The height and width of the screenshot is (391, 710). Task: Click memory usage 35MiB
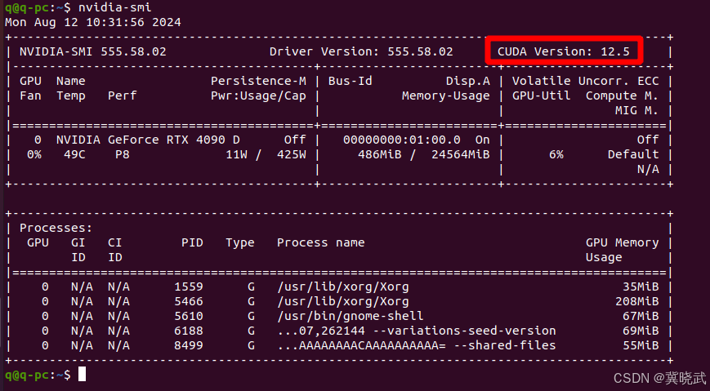click(641, 287)
